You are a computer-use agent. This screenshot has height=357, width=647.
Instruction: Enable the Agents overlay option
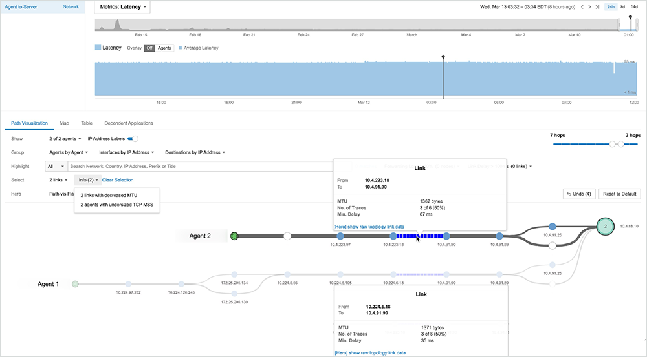[x=164, y=48]
